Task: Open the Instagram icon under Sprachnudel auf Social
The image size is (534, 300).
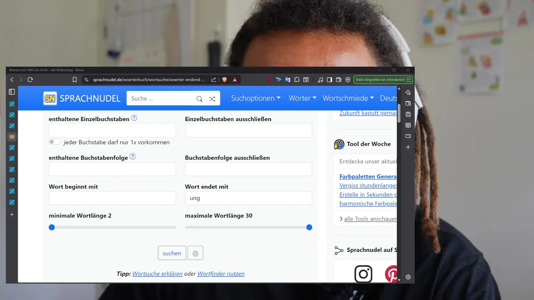Action: click(x=363, y=274)
